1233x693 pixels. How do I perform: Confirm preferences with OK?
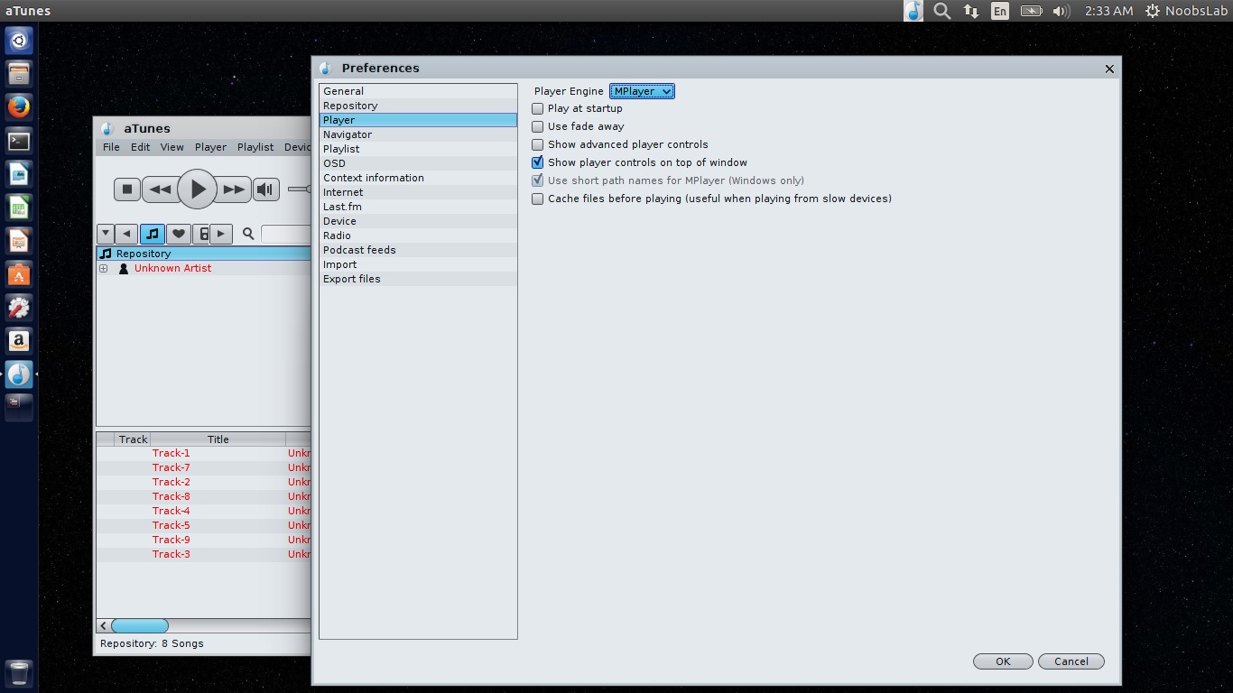pyautogui.click(x=1003, y=661)
